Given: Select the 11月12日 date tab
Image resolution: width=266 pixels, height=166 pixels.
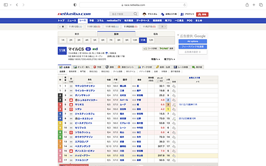Looking at the screenshot, I should coord(75,27).
